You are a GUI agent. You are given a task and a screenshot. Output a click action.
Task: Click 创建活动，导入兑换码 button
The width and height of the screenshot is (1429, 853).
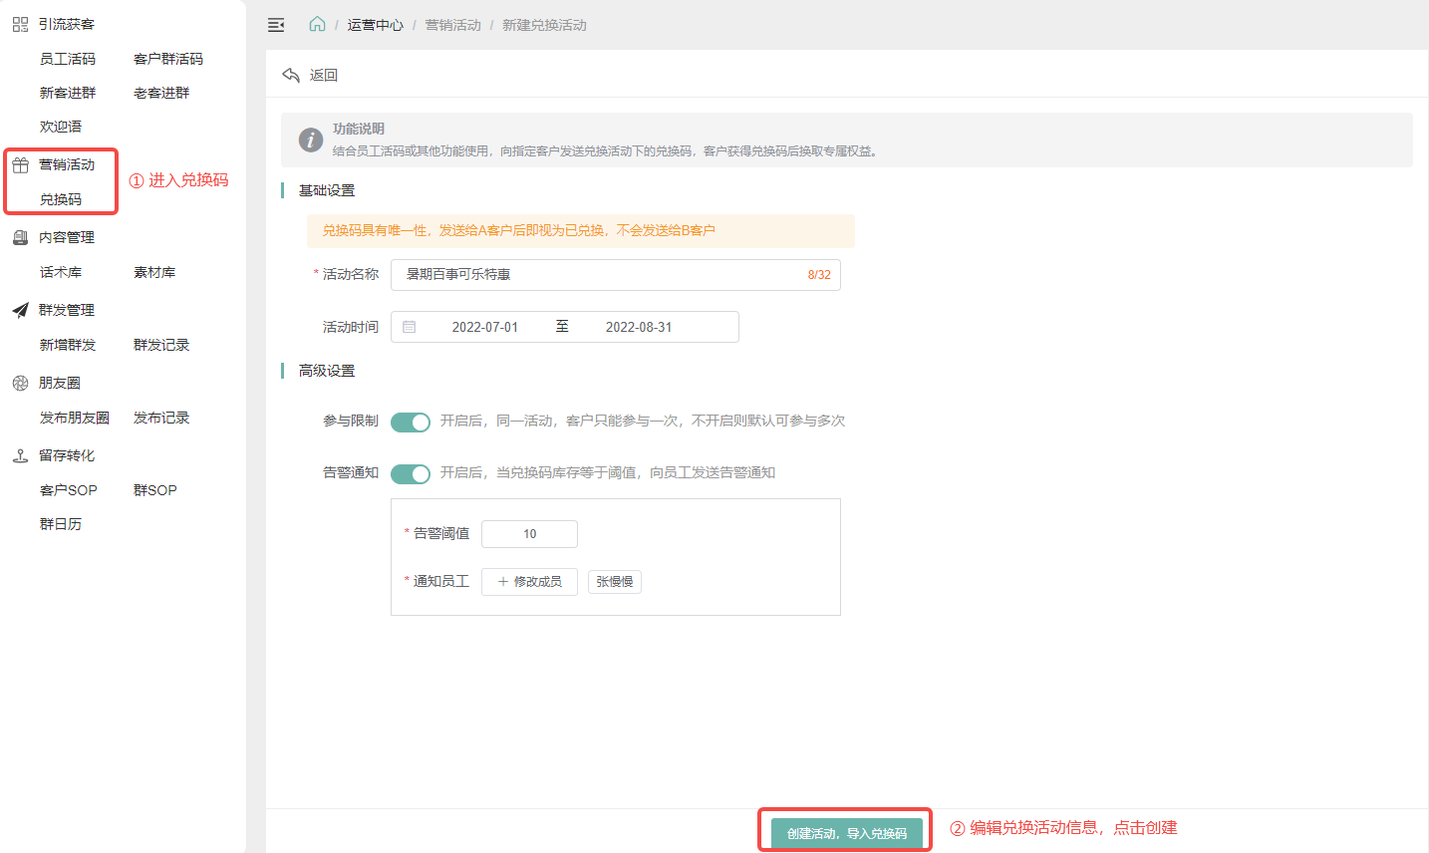pyautogui.click(x=846, y=833)
